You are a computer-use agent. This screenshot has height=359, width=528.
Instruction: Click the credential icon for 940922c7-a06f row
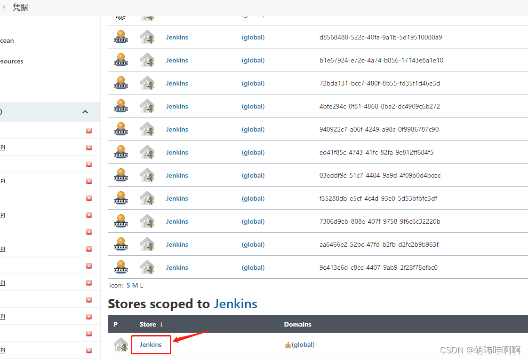point(121,129)
